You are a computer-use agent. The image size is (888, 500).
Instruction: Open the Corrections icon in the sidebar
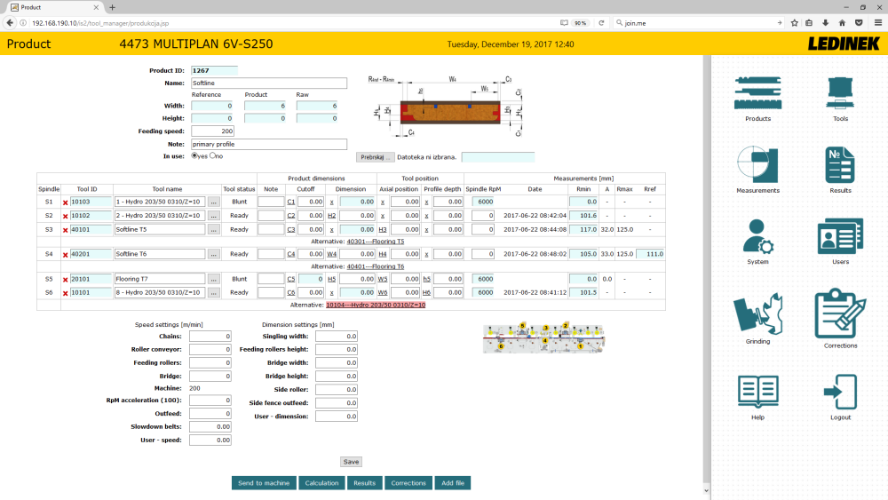click(x=840, y=313)
